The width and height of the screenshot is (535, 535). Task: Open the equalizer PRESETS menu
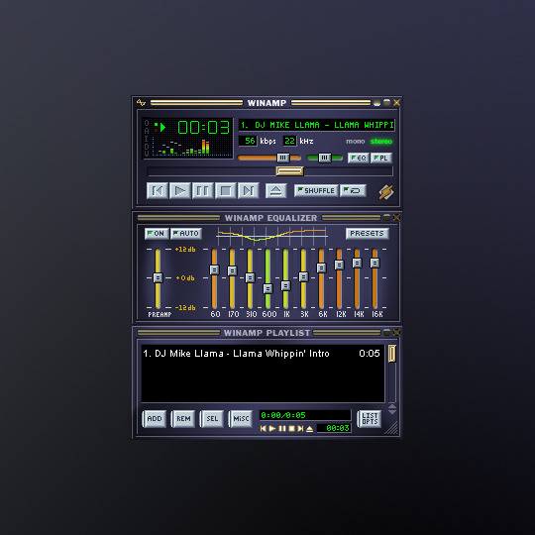(x=368, y=234)
